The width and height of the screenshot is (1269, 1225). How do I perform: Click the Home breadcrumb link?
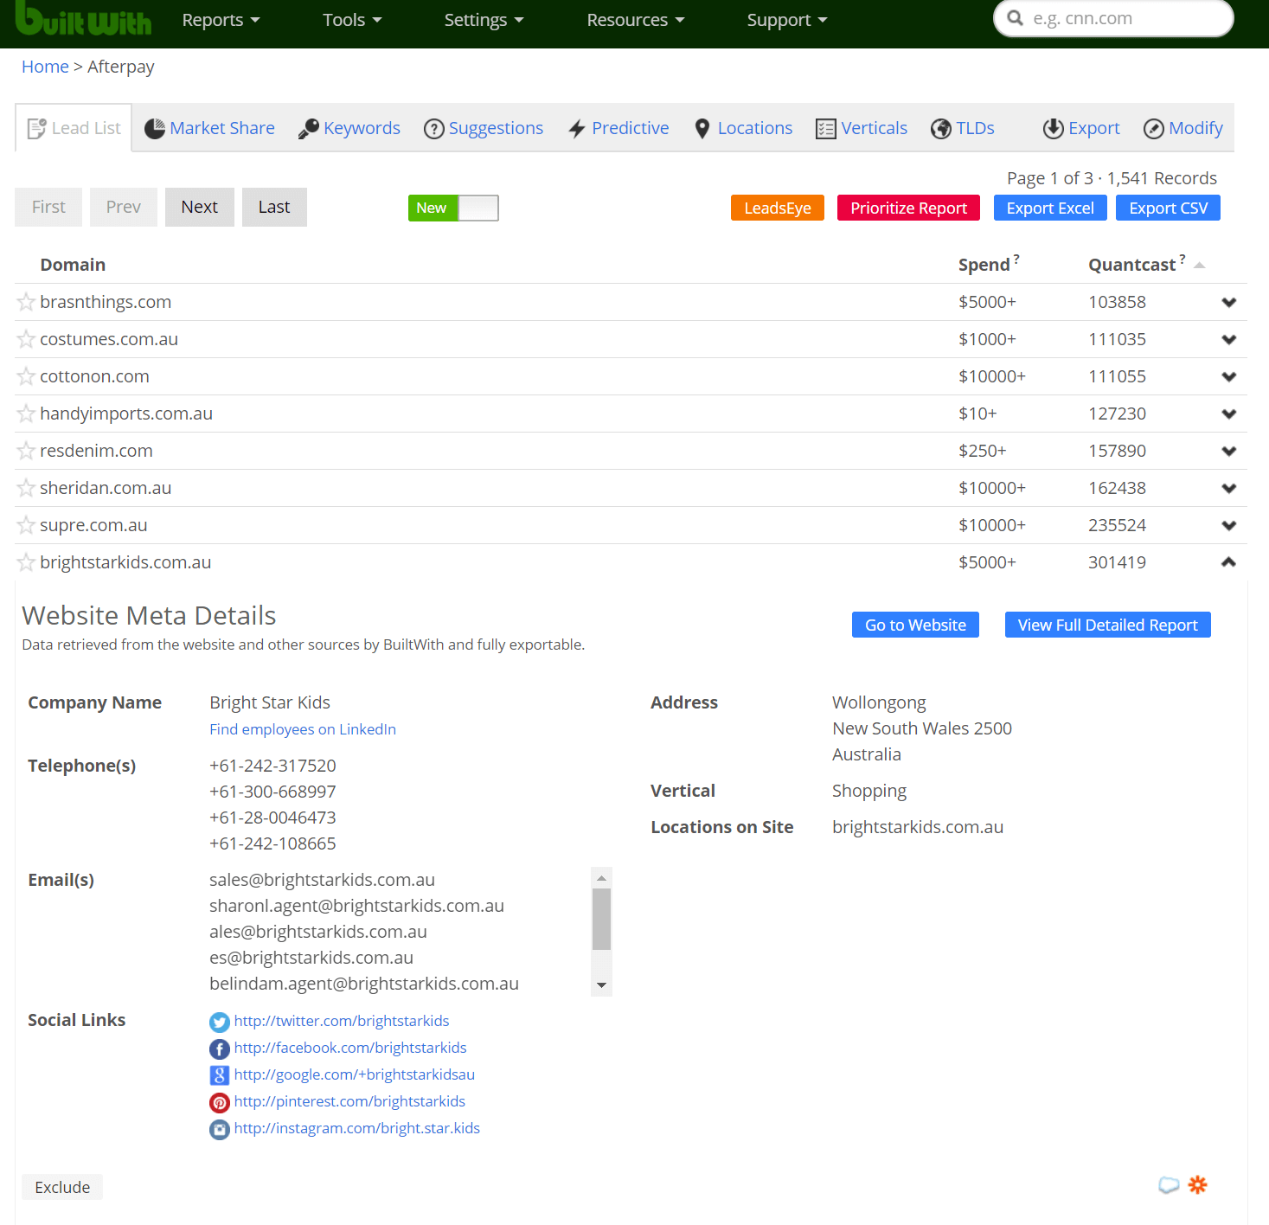[45, 67]
